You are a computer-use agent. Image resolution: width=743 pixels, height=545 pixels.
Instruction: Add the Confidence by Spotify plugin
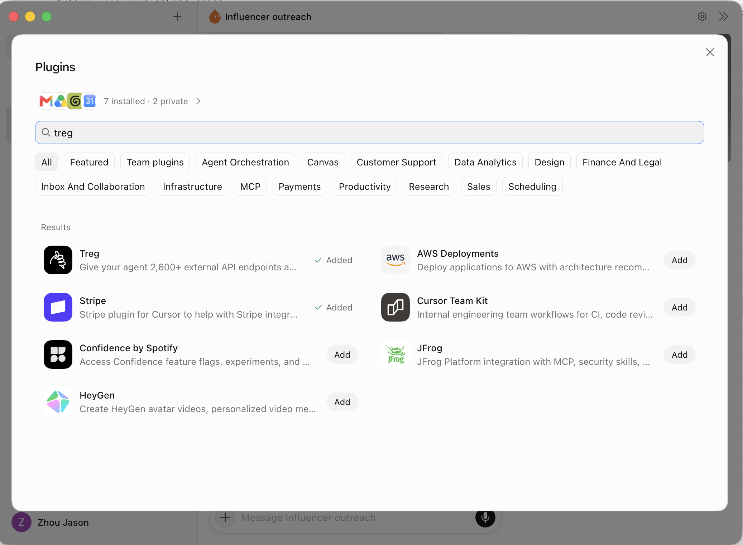(342, 355)
